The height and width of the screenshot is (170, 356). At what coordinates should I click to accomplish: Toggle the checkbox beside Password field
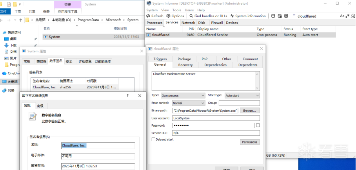click(x=258, y=125)
